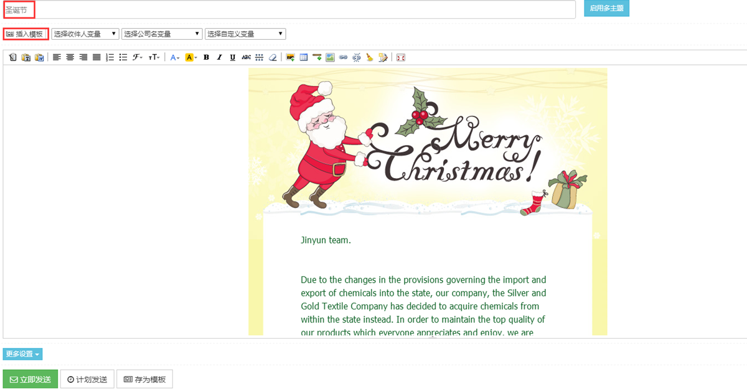Toggle fullscreen editor mode

click(x=401, y=57)
